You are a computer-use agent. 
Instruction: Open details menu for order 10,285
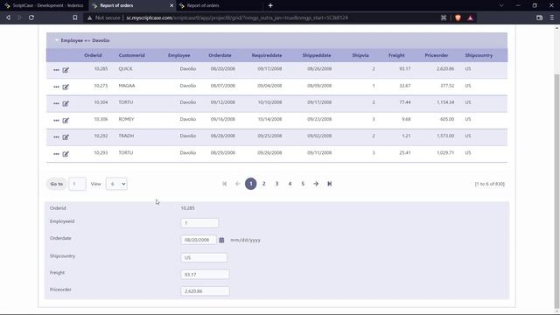tap(56, 70)
